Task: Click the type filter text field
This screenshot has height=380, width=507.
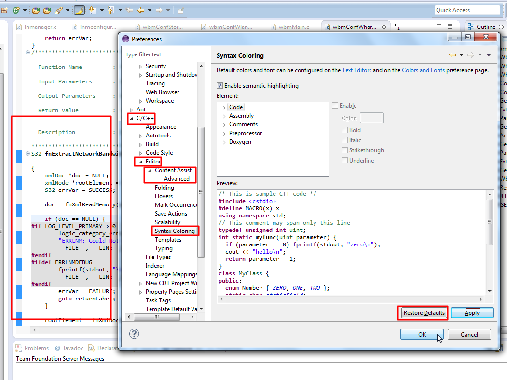Action: (165, 54)
